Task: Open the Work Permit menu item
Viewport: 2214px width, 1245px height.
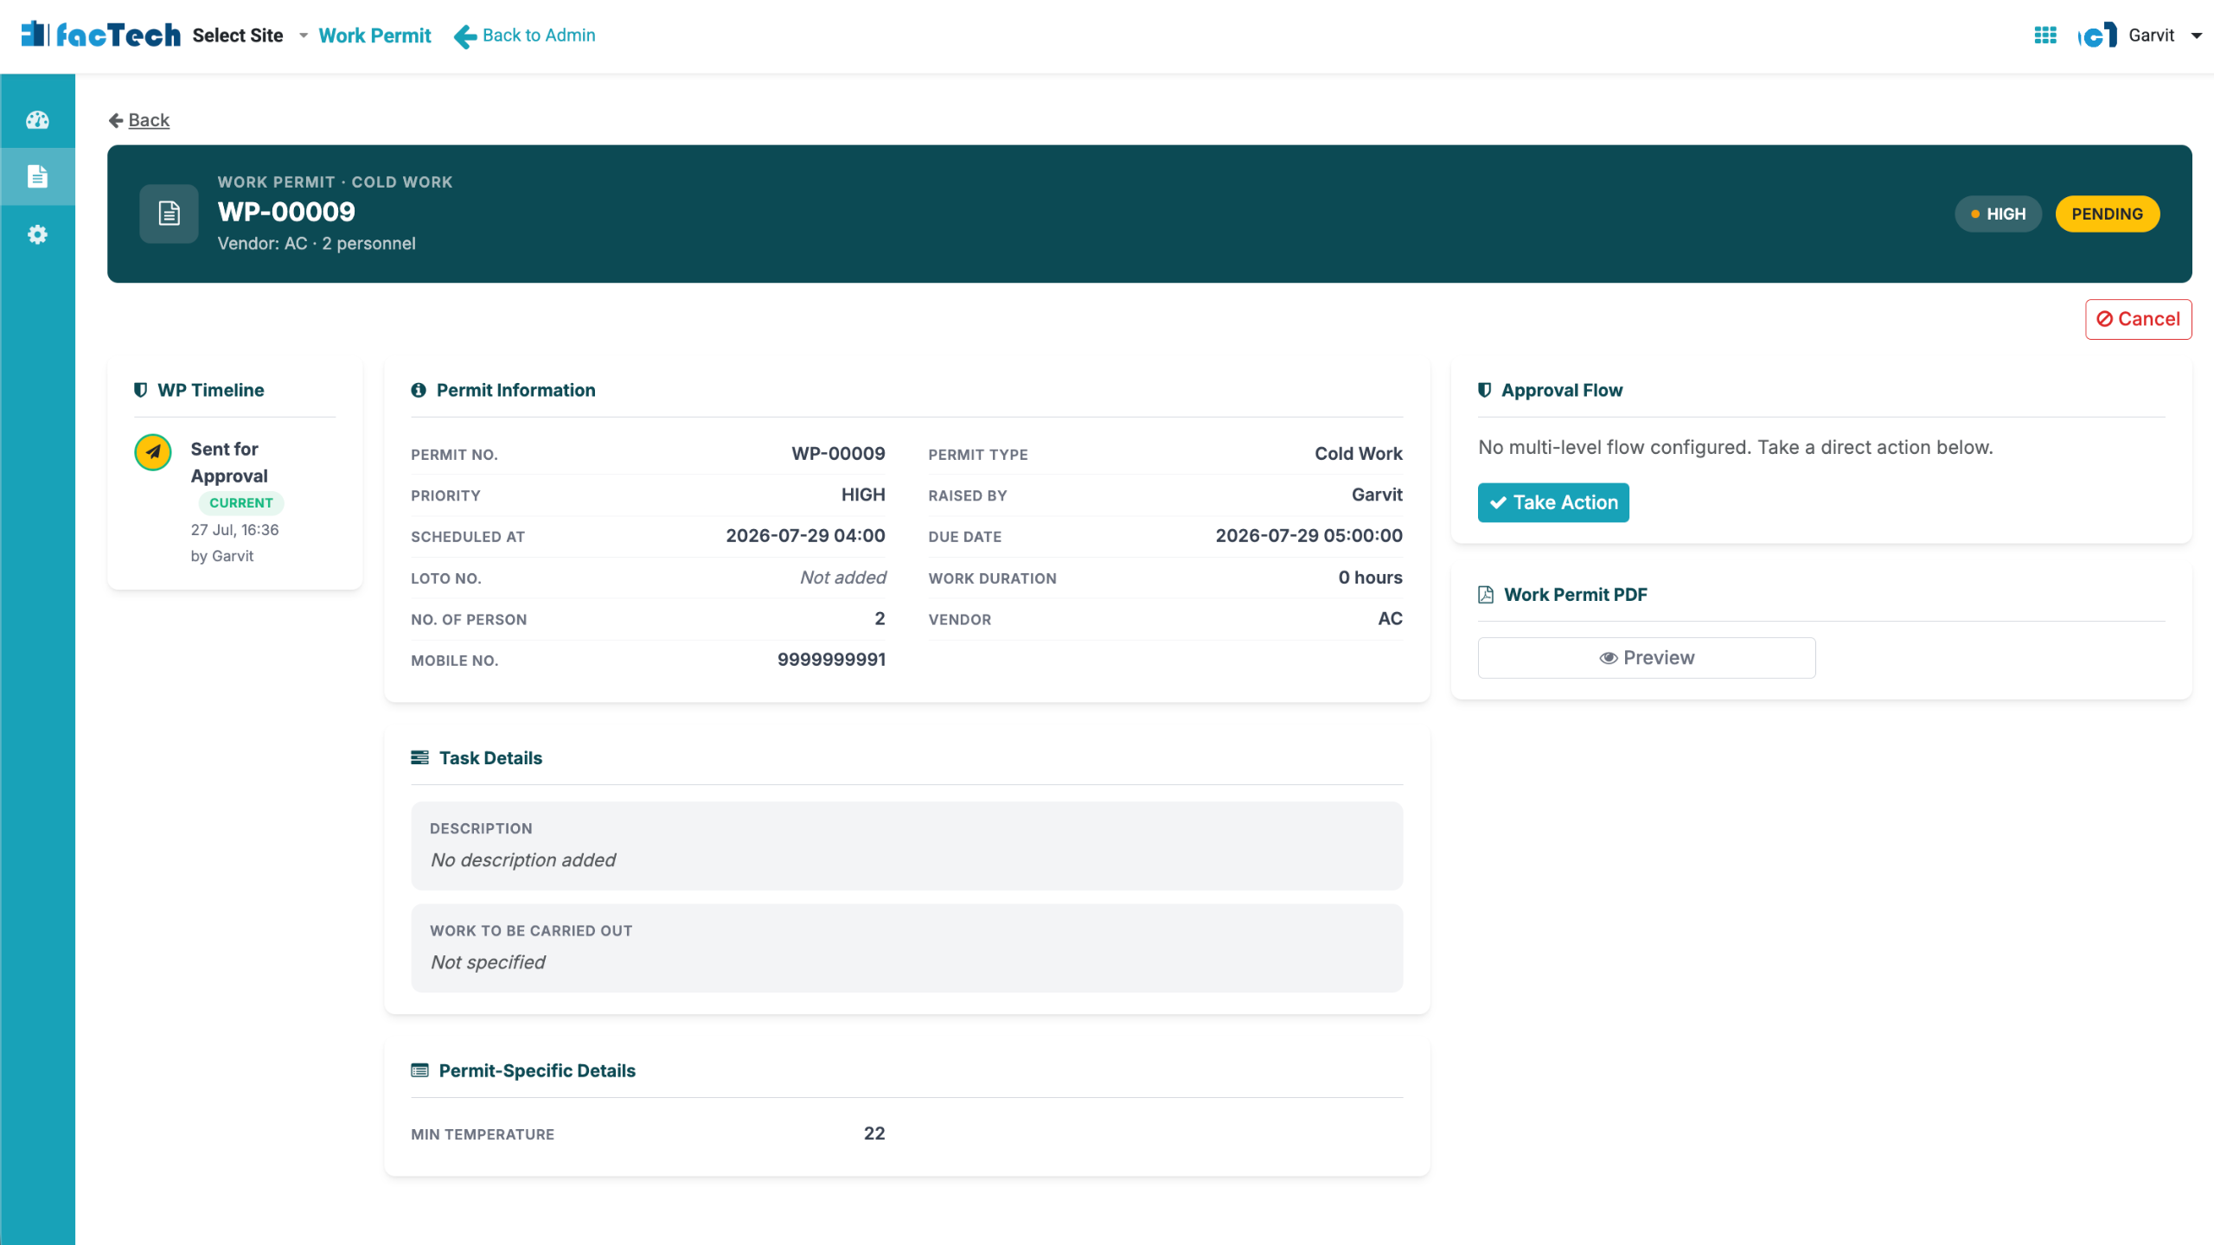Action: pyautogui.click(x=374, y=35)
